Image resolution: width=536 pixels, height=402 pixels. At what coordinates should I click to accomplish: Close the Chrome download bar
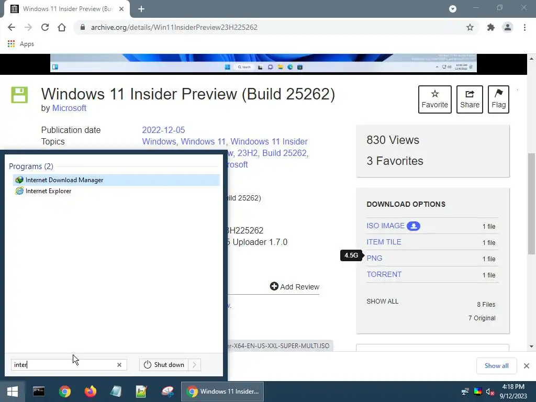point(527,366)
